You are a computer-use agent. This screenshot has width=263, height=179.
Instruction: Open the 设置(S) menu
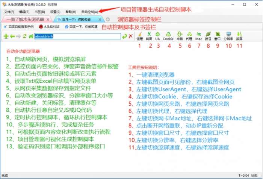click(x=55, y=12)
